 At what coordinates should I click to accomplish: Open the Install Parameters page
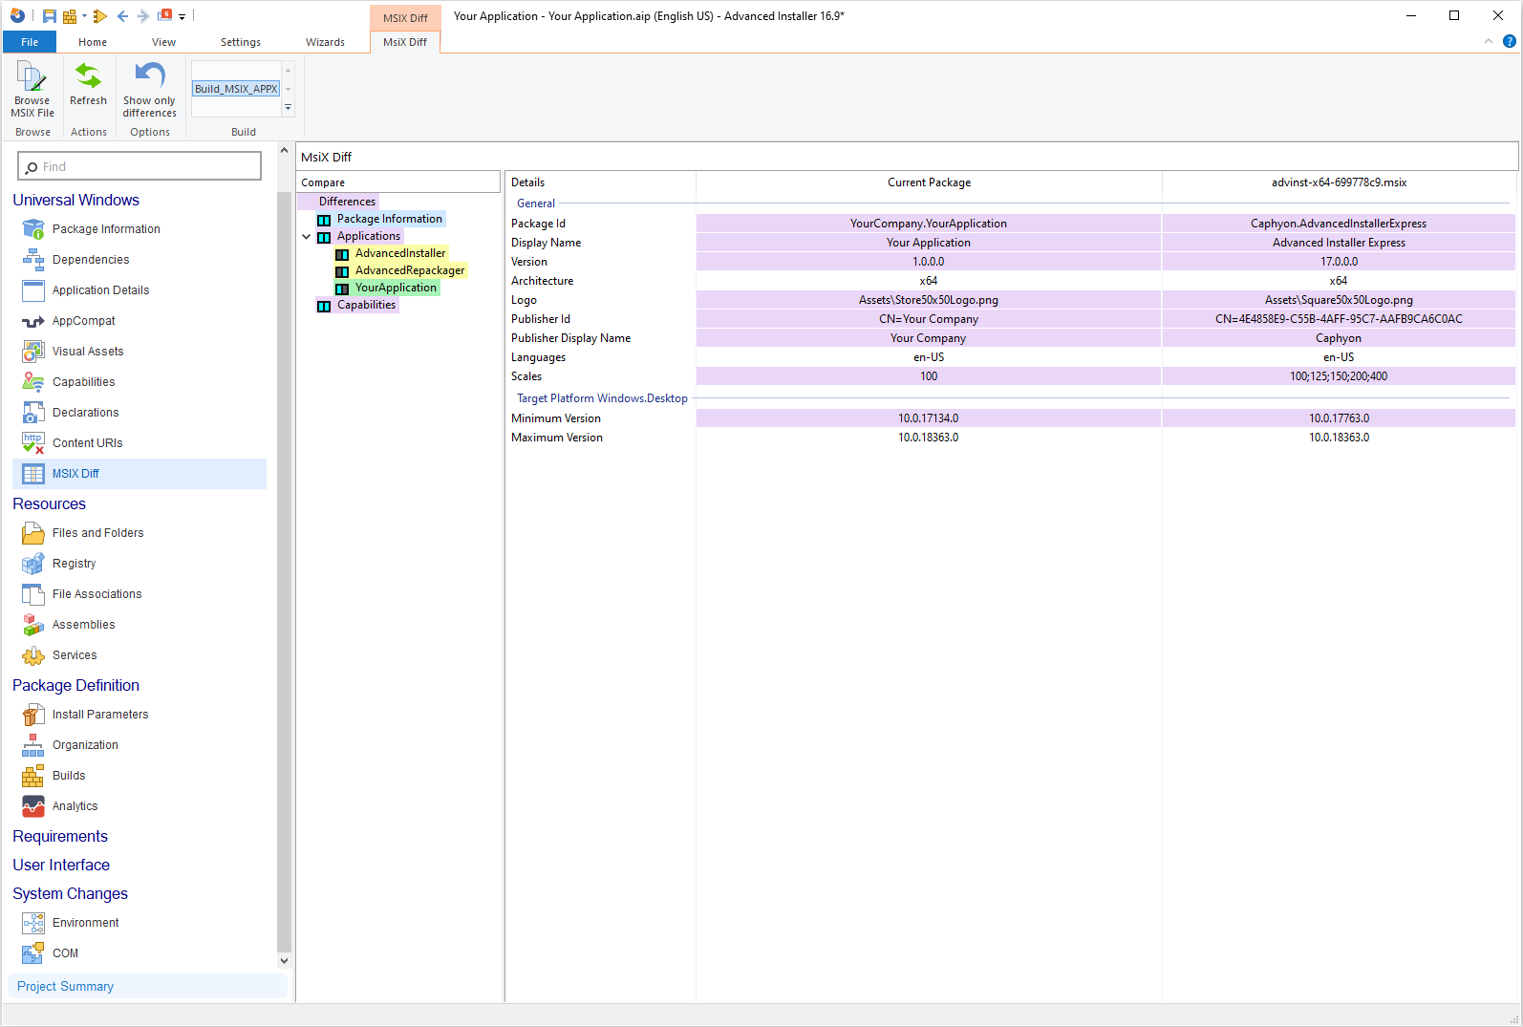[x=100, y=715]
